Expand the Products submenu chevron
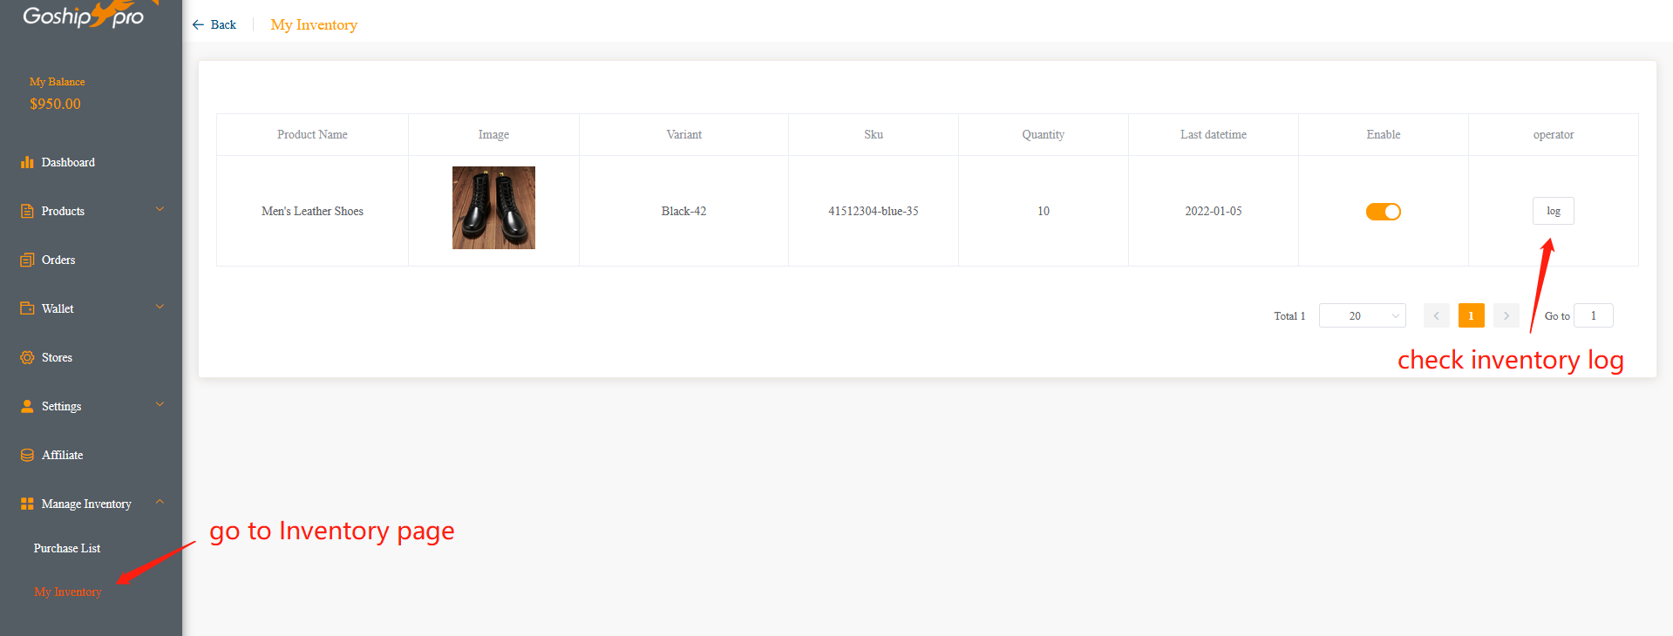The height and width of the screenshot is (636, 1673). 160,210
